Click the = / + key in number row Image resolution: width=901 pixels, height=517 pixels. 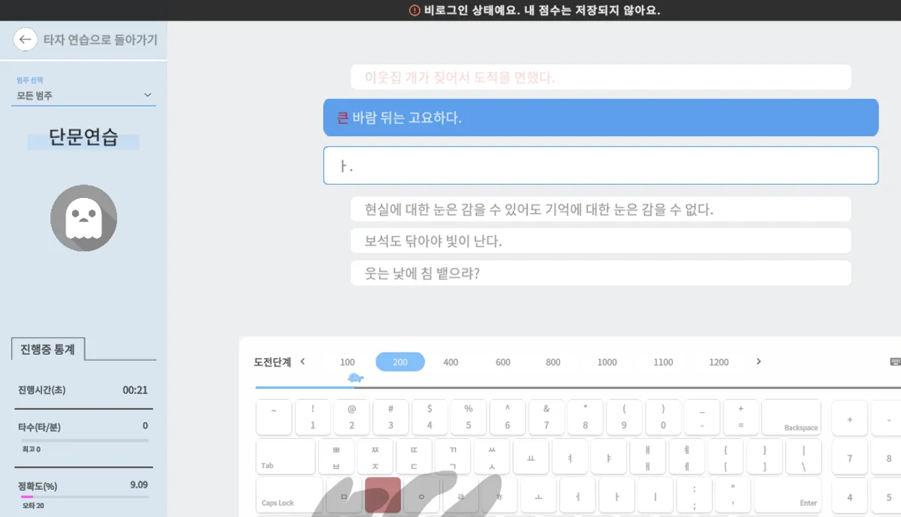741,417
